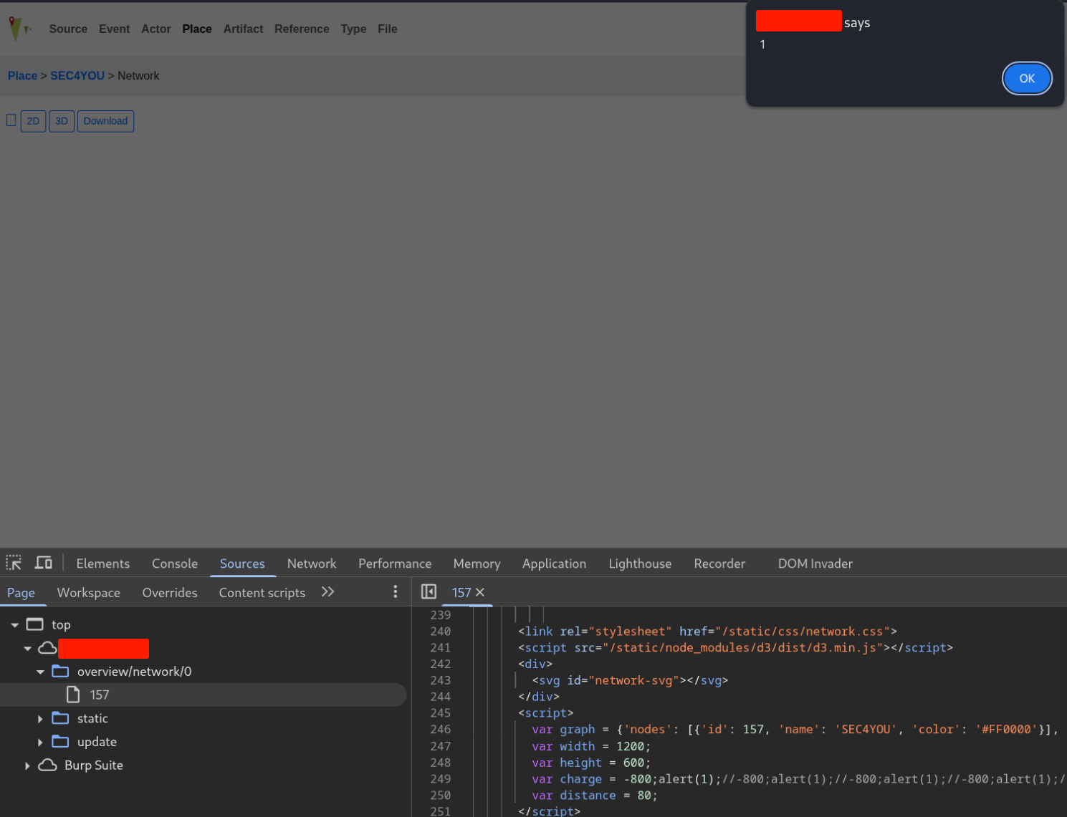Click the toggle navigator sidebar icon
The image size is (1067, 817).
coord(429,591)
